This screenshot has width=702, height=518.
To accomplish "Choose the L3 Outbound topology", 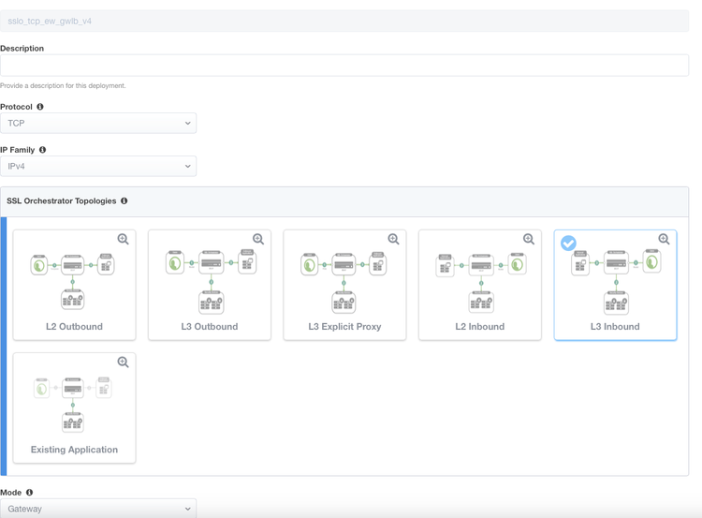I will point(210,286).
